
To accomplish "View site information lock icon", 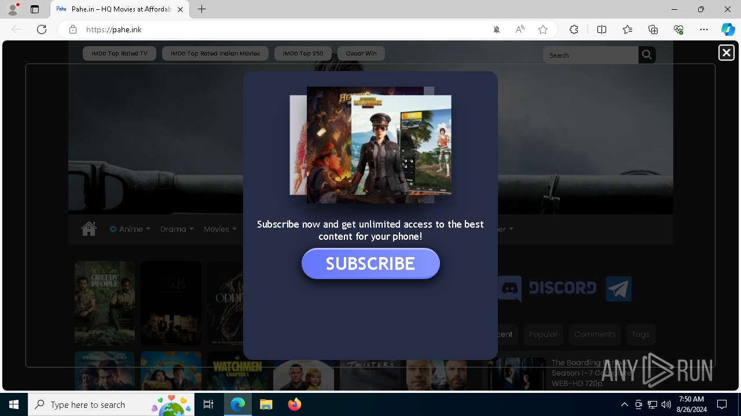I will click(x=73, y=29).
